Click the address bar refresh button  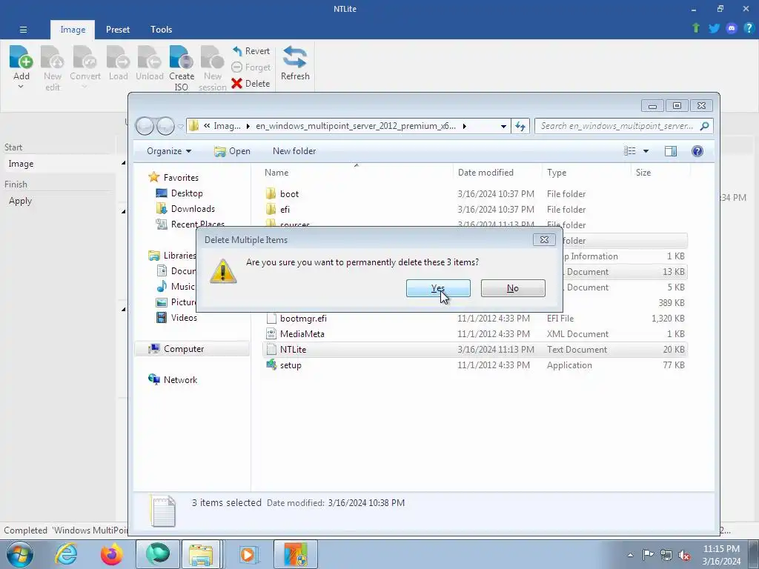tap(520, 126)
